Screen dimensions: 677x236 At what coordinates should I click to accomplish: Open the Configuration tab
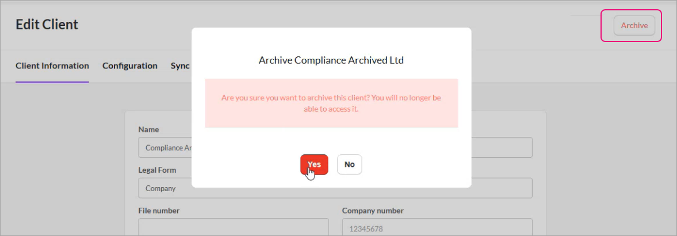click(130, 66)
